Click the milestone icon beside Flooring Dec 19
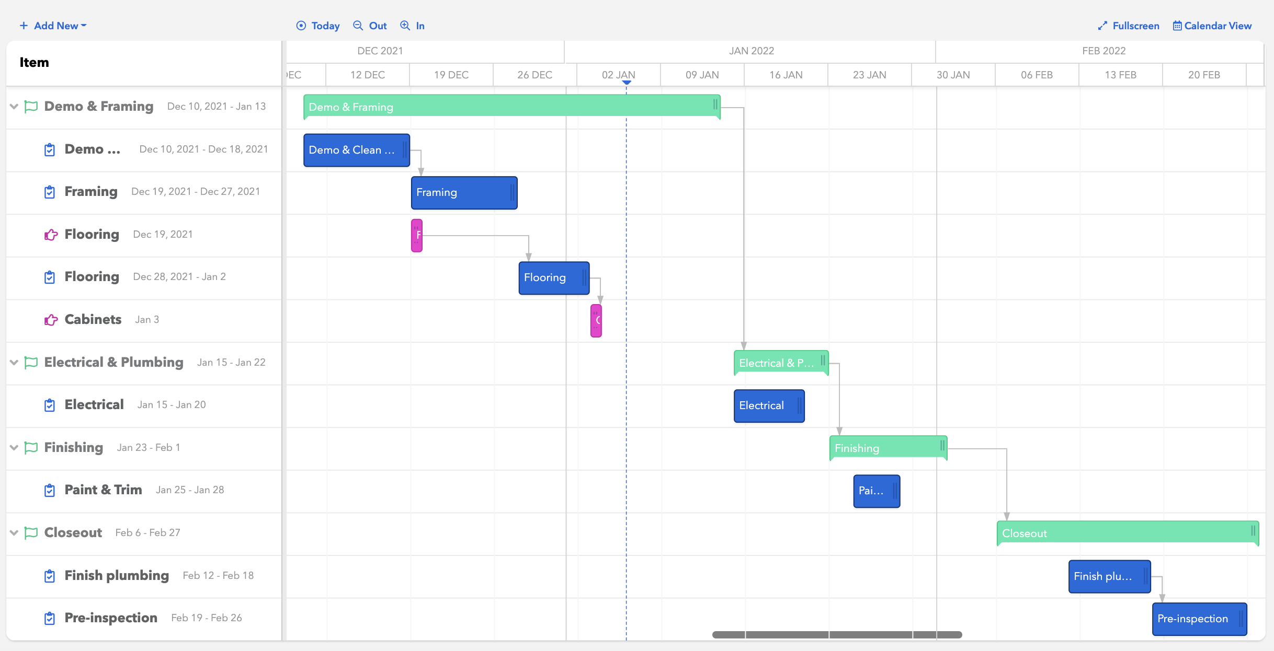 tap(51, 235)
